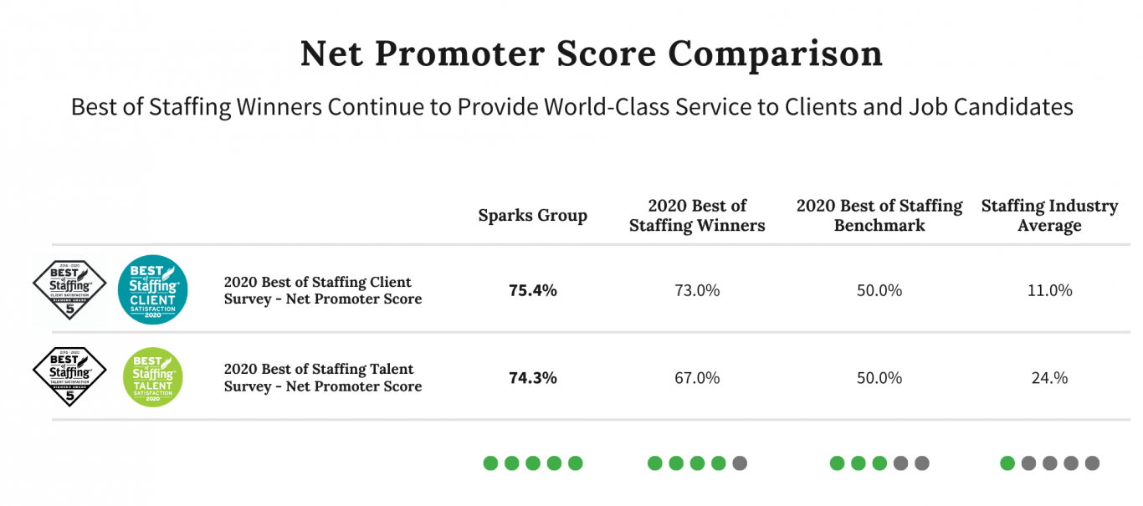1143x506 pixels.
Task: Click the 2020 Best of Staffing Client Survey label
Action: click(x=323, y=290)
